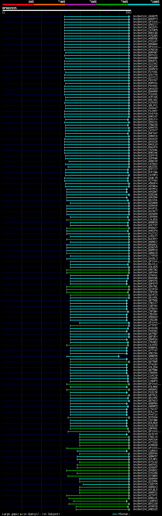Select the UniRef100_C4R760 label
This screenshot has height=516, width=162.
click(145, 306)
